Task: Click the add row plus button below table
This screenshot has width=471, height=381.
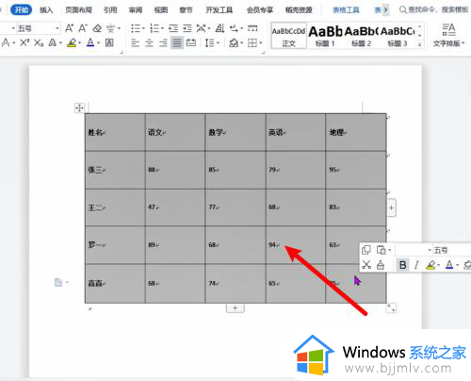Action: (235, 308)
